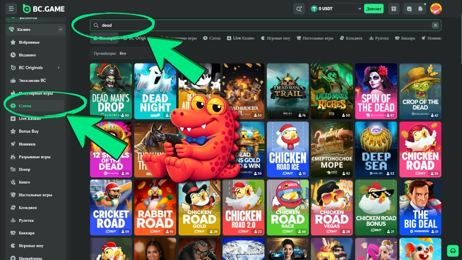Switch to the Рулетка tab
Screen dimensions: 462x260
379,38
